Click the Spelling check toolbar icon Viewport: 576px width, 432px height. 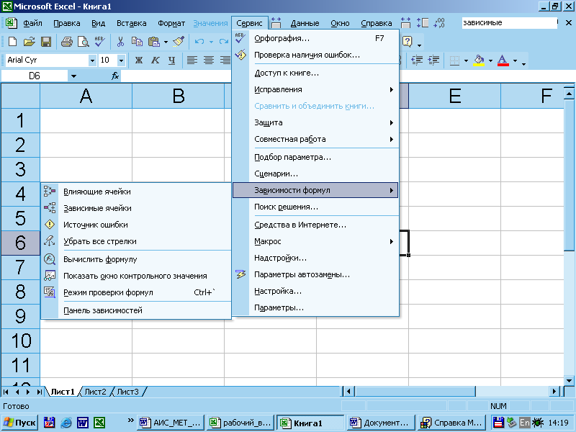tap(99, 42)
